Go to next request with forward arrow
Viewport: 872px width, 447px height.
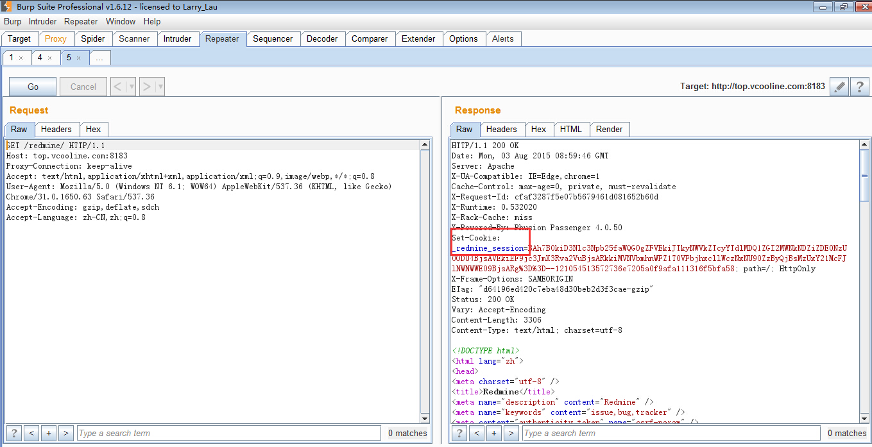(x=147, y=87)
